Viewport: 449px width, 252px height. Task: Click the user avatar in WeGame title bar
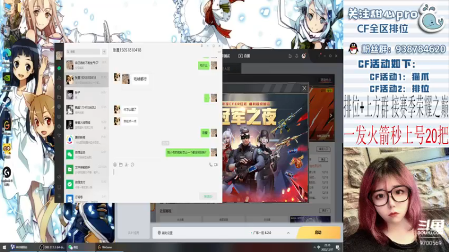click(304, 56)
